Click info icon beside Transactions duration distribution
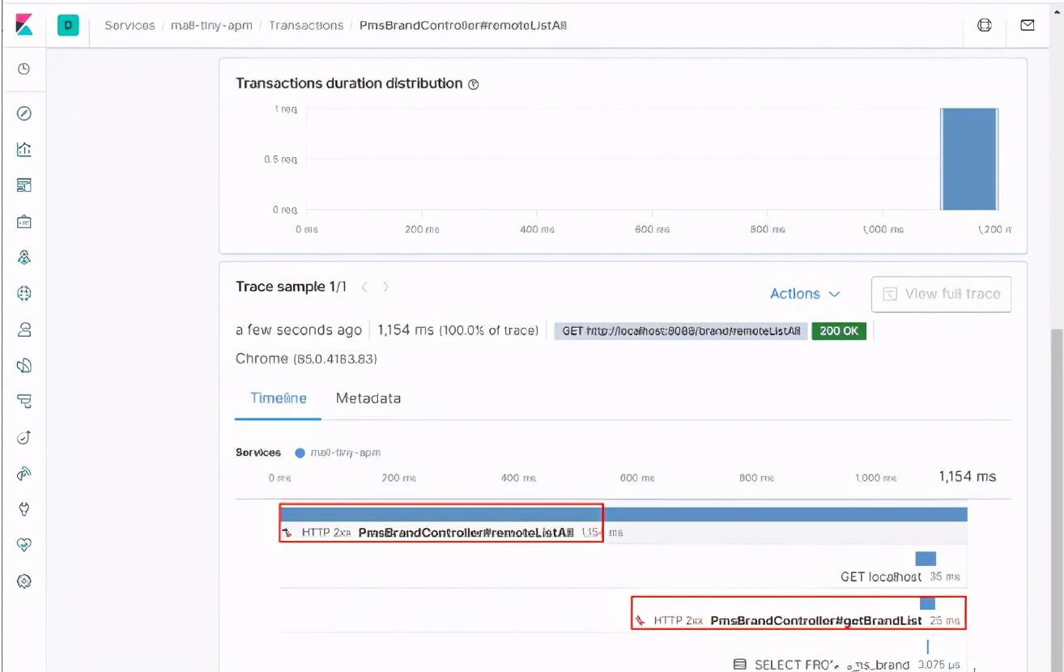 pyautogui.click(x=474, y=84)
